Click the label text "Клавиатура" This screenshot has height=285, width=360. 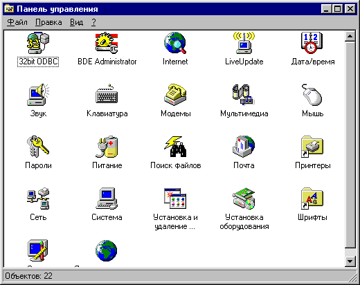pos(107,113)
